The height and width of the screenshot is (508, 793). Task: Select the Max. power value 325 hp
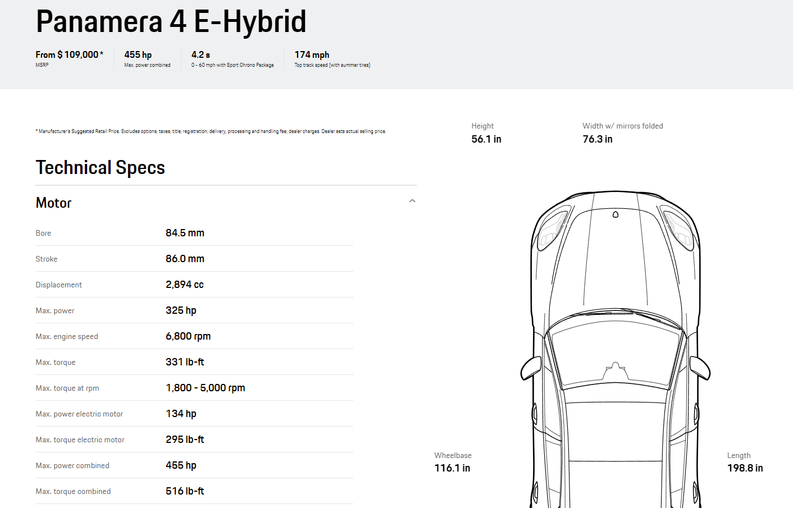[181, 310]
